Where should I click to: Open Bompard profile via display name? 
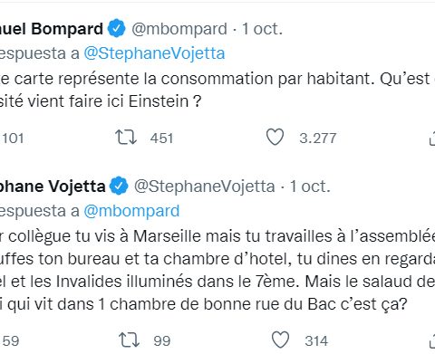tap(52, 29)
